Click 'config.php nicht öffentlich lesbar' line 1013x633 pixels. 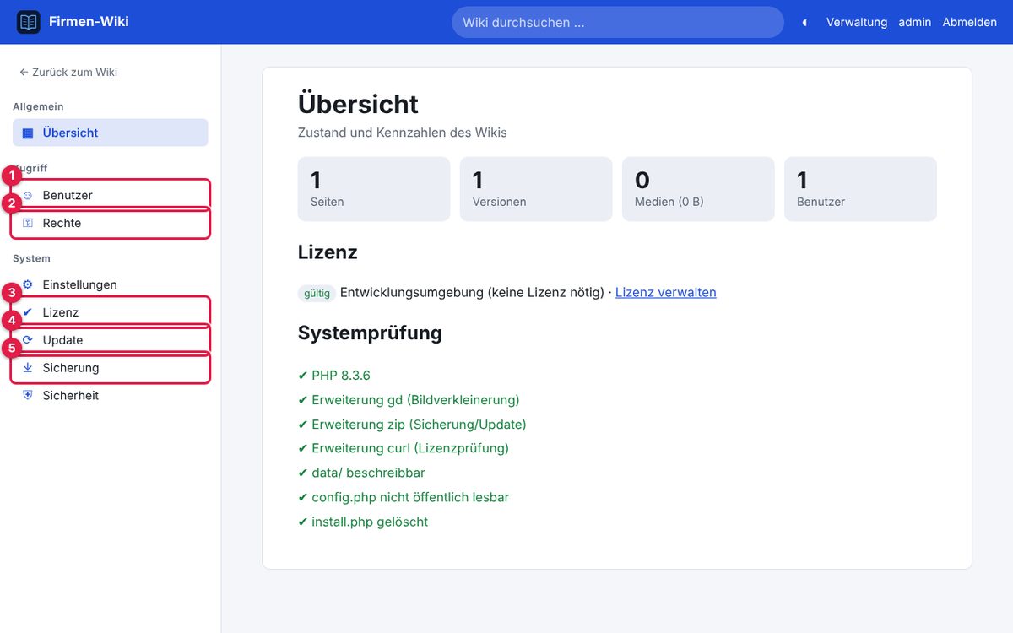pyautogui.click(x=404, y=497)
